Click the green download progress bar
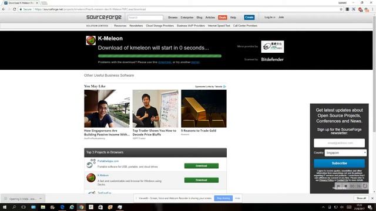Viewport: 376px width, 211px height. click(160, 56)
